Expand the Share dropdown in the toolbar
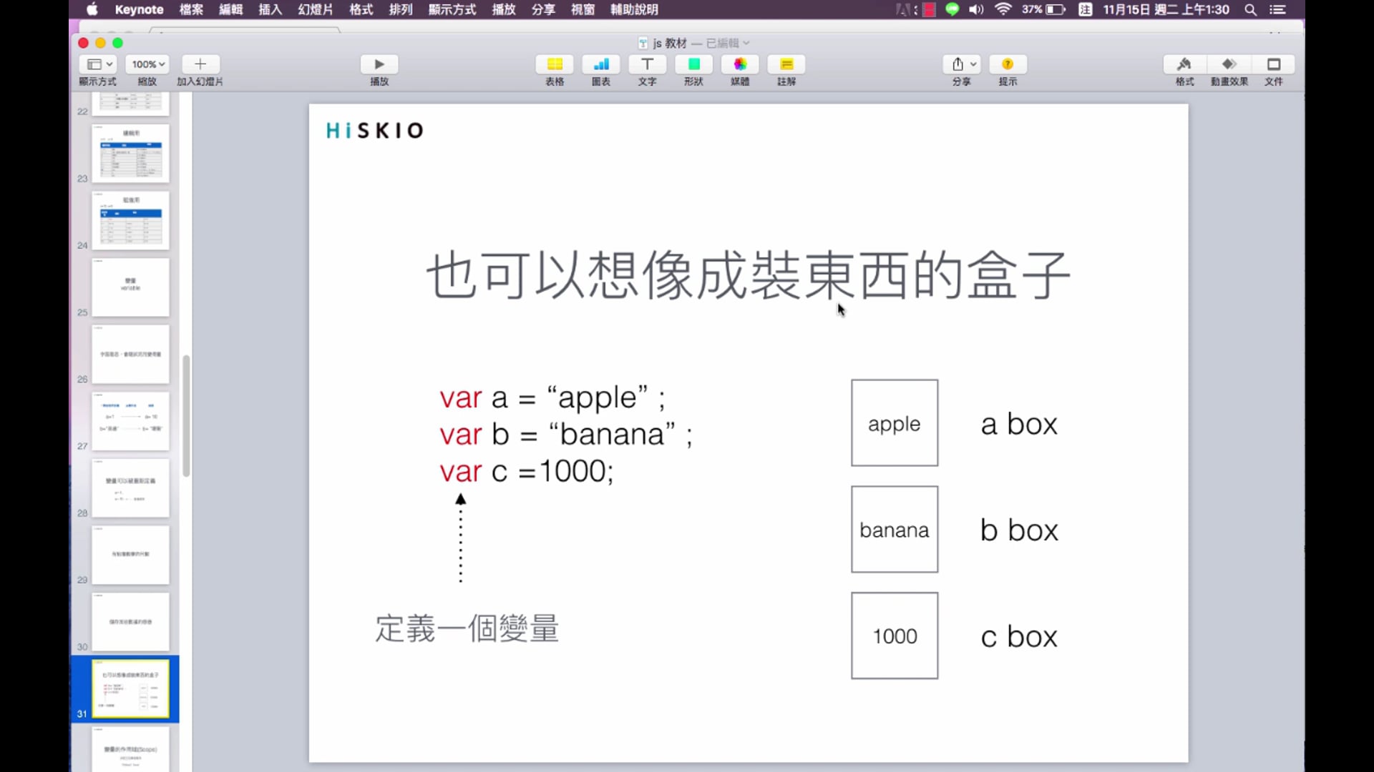 pyautogui.click(x=963, y=64)
